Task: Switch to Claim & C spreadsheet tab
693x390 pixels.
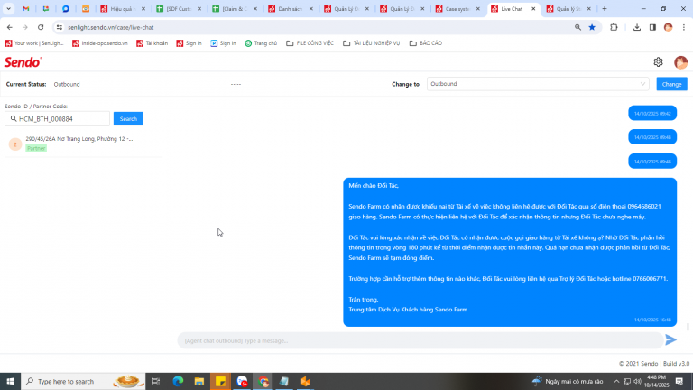Action: click(235, 9)
